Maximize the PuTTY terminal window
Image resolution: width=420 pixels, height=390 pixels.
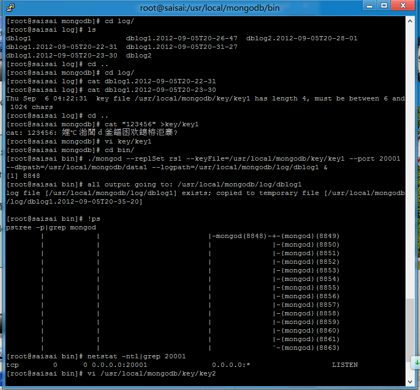point(384,5)
